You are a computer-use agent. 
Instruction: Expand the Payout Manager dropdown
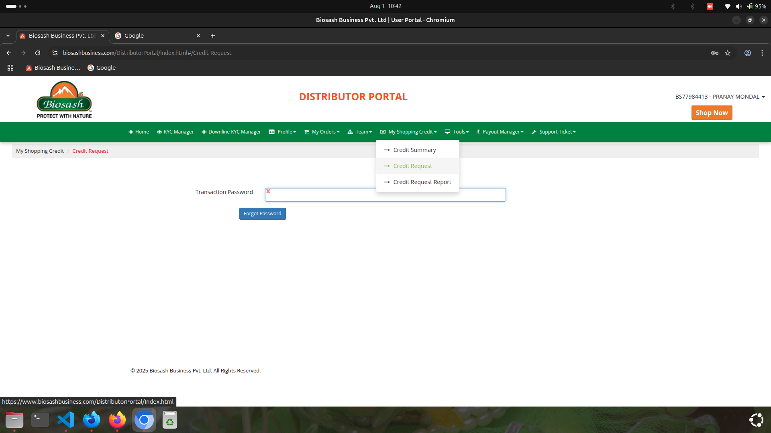[500, 132]
